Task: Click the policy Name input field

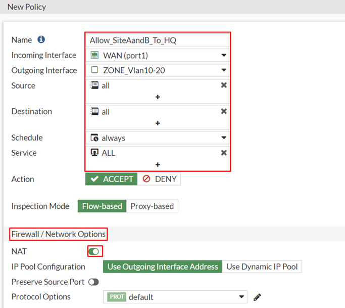Action: point(158,40)
